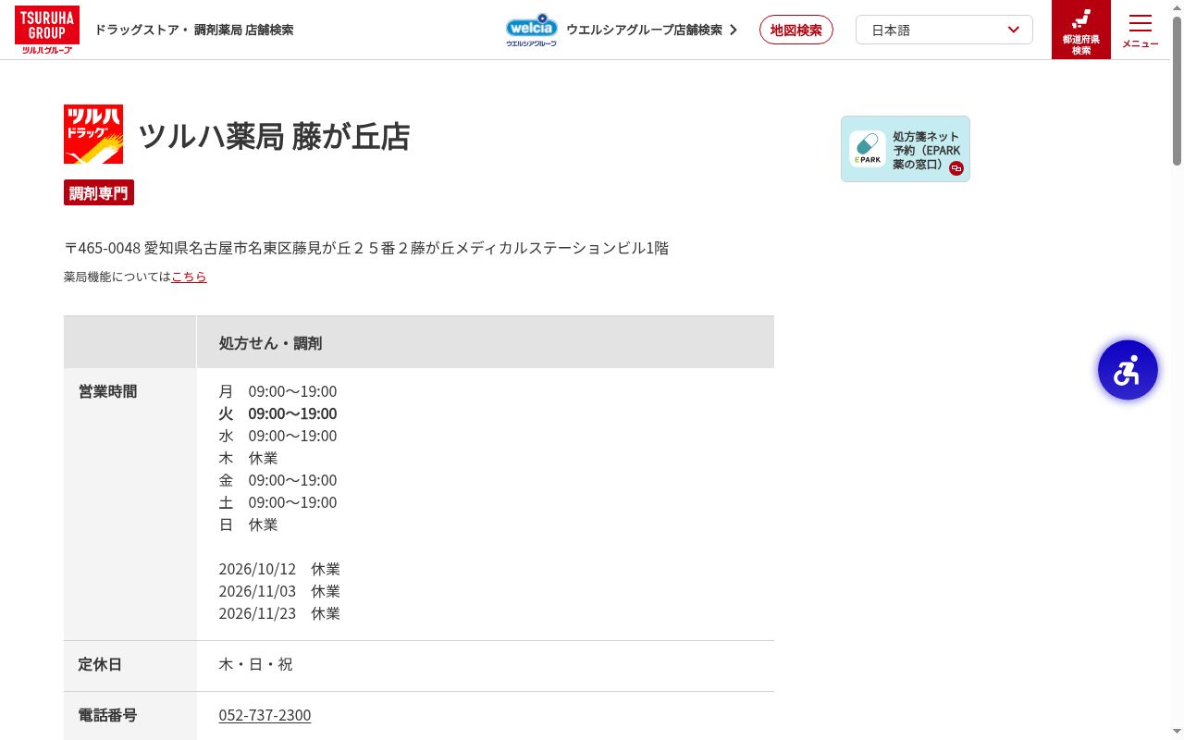The height and width of the screenshot is (740, 1184).
Task: Click the 定休日 row label
Action: (x=100, y=664)
